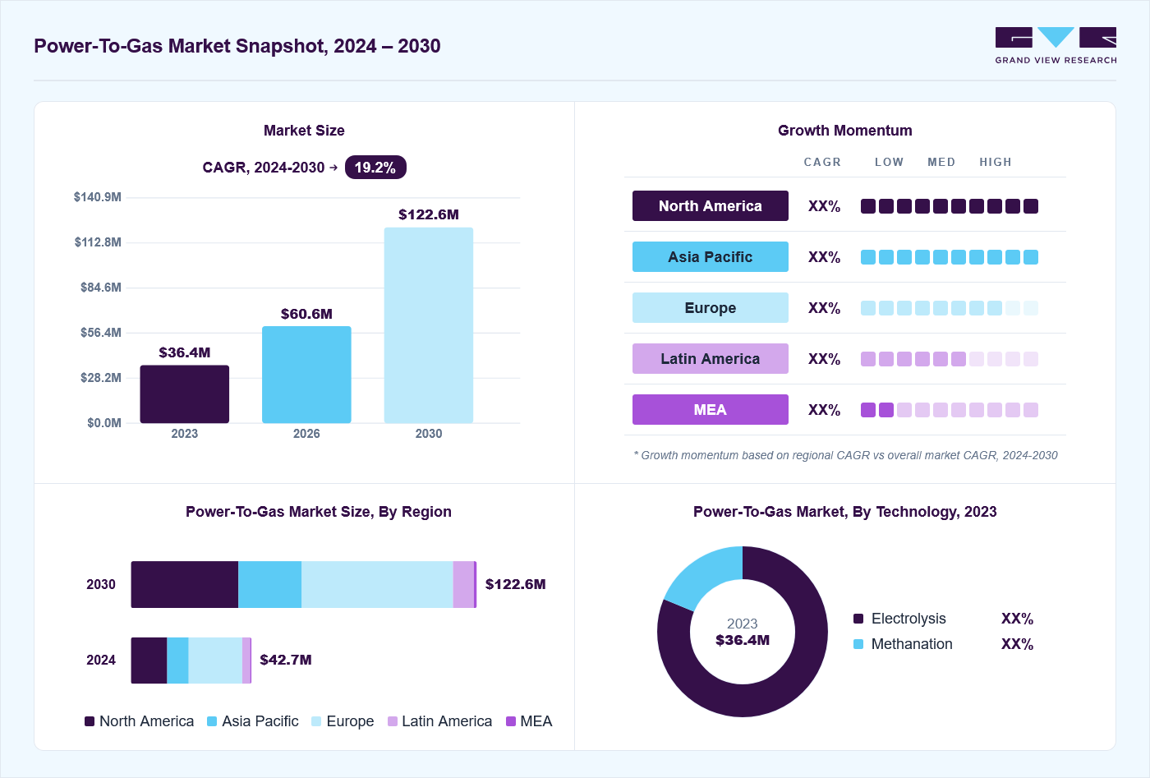Select the Asia Pacific label in Growth Momentum
This screenshot has width=1150, height=778.
(711, 257)
